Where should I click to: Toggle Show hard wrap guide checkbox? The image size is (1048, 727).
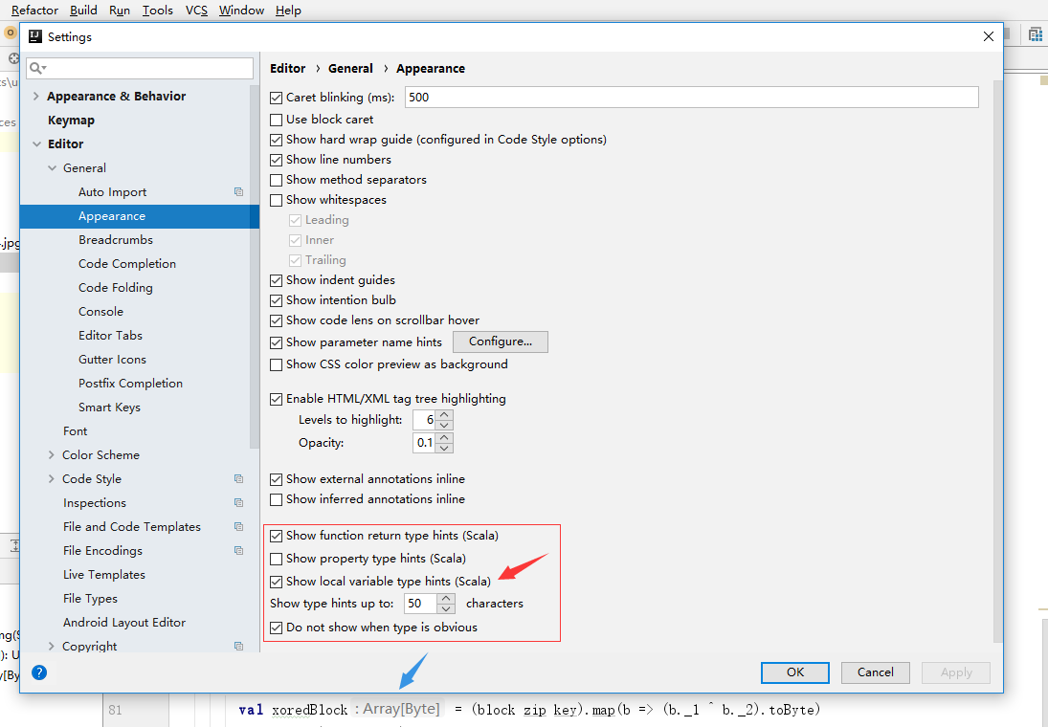tap(276, 140)
